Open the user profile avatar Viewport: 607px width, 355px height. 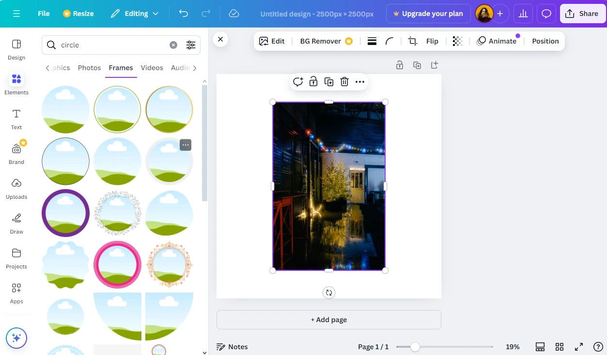coord(484,14)
